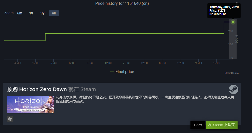
Task: Open the Horizon Zero Dawn Complete Edition thumbnail
Action: [30, 104]
